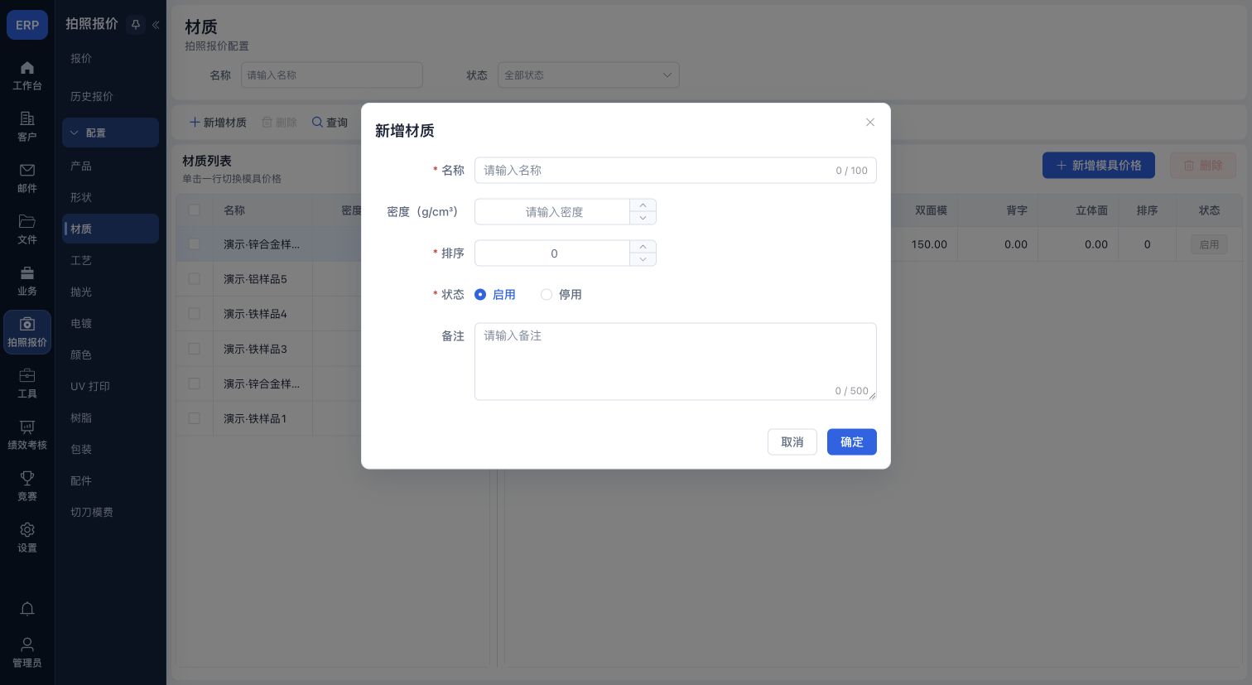Select the 启用 radio option
This screenshot has height=685, width=1252.
click(x=480, y=295)
